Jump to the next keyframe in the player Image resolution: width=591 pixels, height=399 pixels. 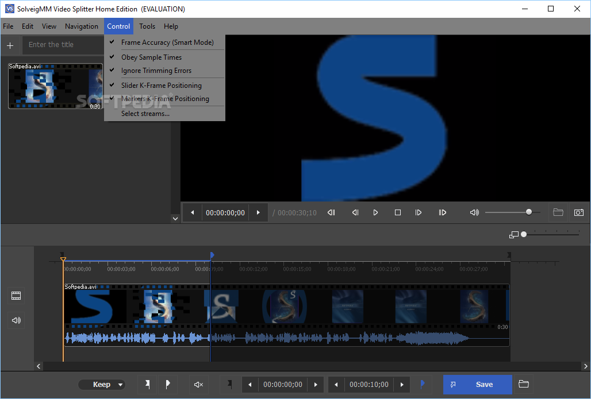[443, 212]
